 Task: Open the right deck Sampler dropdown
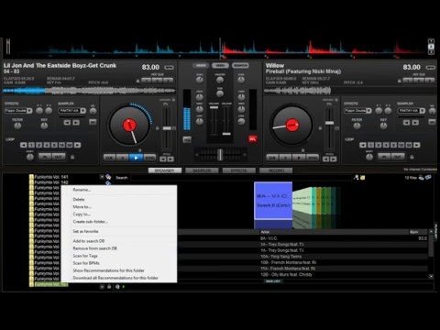click(x=412, y=111)
